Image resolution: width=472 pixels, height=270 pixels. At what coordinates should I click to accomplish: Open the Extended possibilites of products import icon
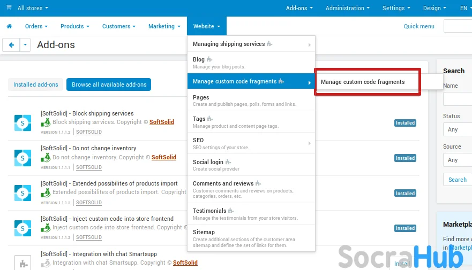pyautogui.click(x=23, y=193)
